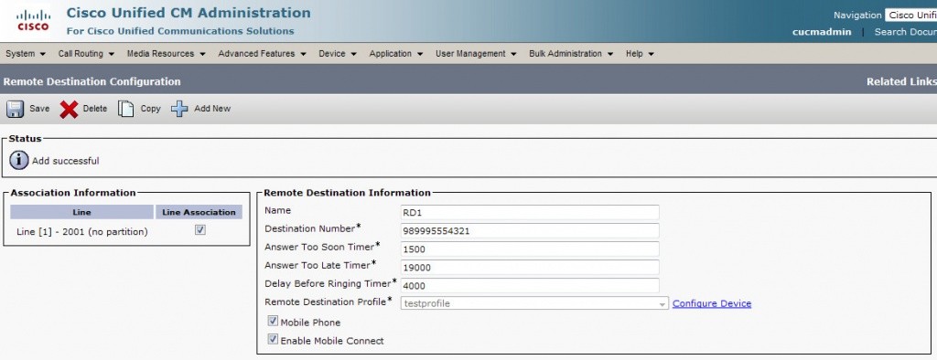Open the Application menu
This screenshot has height=360, width=937.
(x=396, y=54)
